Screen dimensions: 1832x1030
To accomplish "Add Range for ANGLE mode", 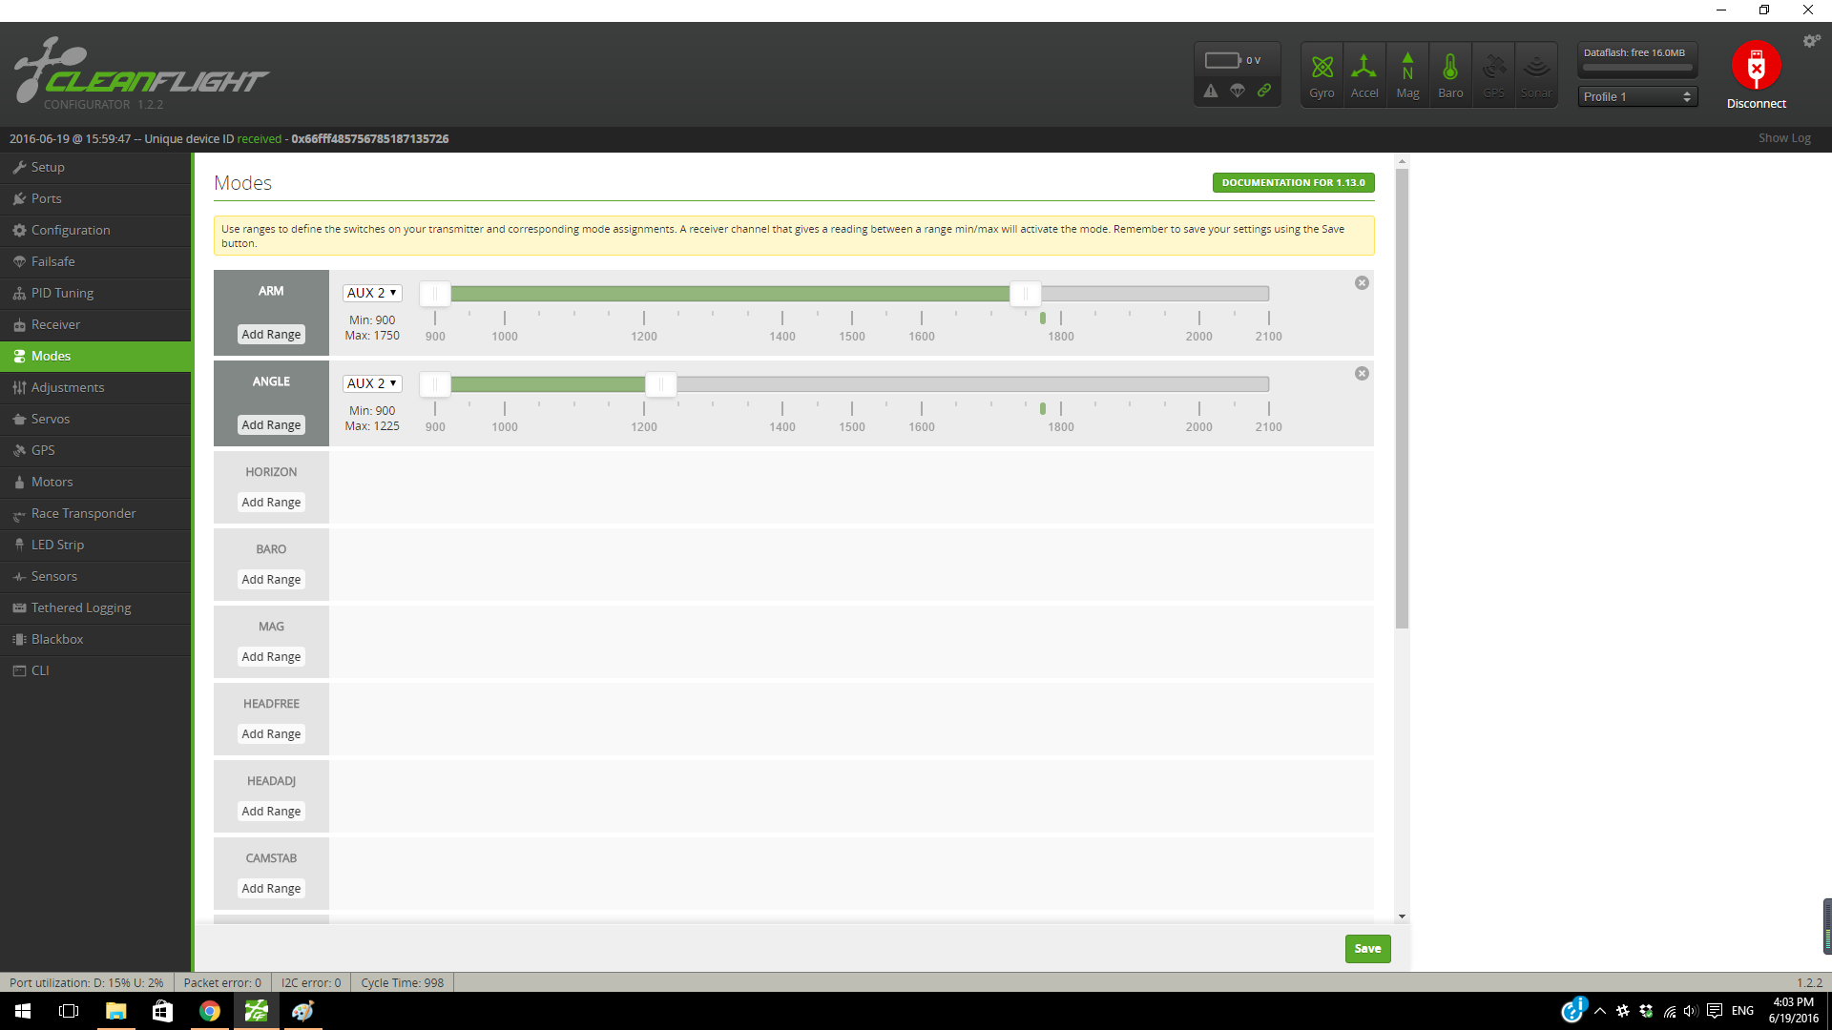I will (x=271, y=424).
